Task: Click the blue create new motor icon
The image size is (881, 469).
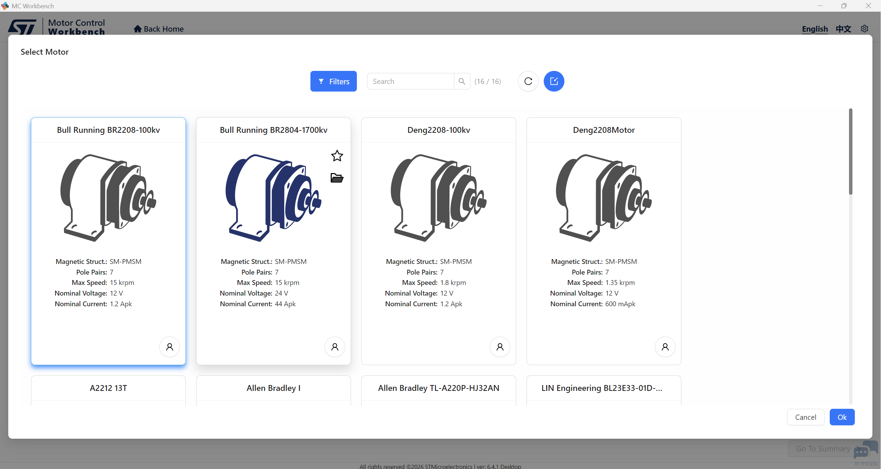Action: click(x=554, y=81)
